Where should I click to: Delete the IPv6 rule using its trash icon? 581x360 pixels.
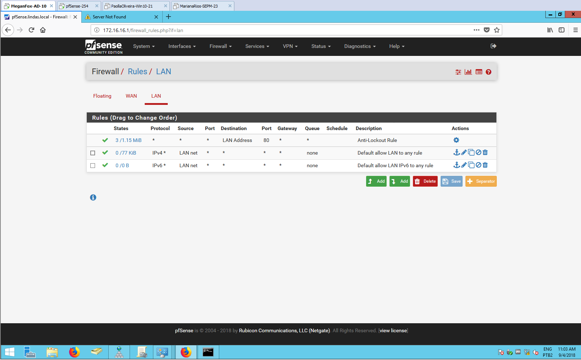point(485,165)
